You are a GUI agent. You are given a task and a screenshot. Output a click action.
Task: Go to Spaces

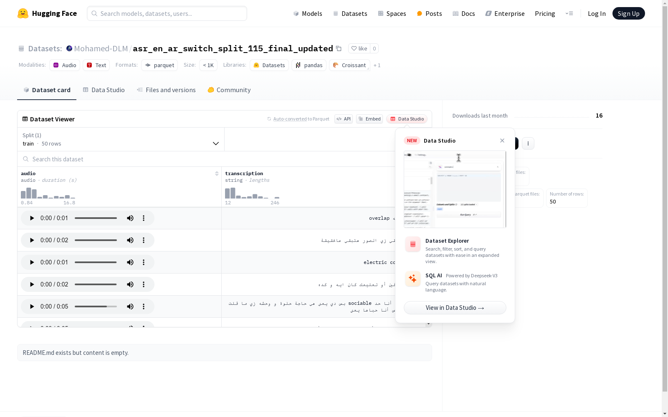pos(392,13)
